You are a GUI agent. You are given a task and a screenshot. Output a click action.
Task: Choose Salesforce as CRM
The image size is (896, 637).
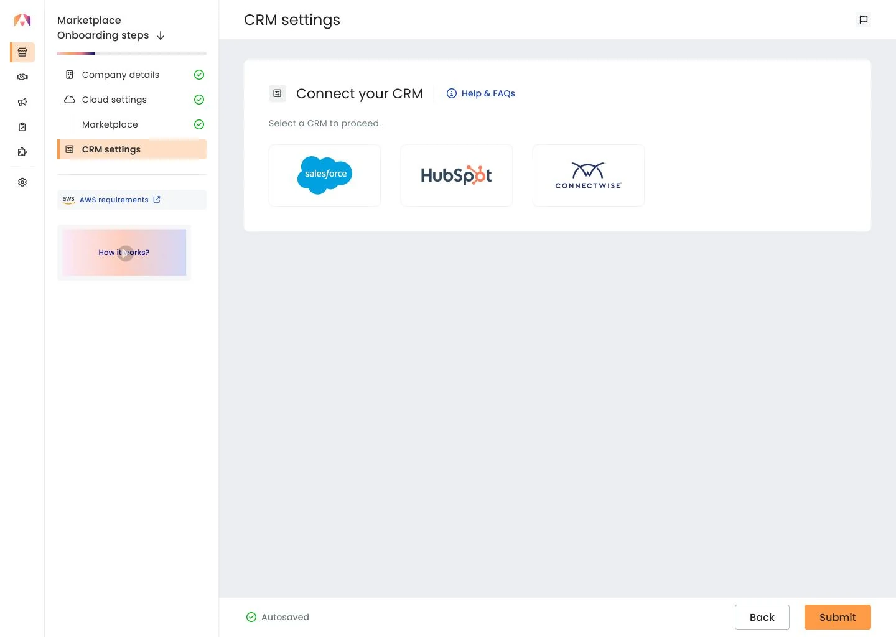click(325, 175)
